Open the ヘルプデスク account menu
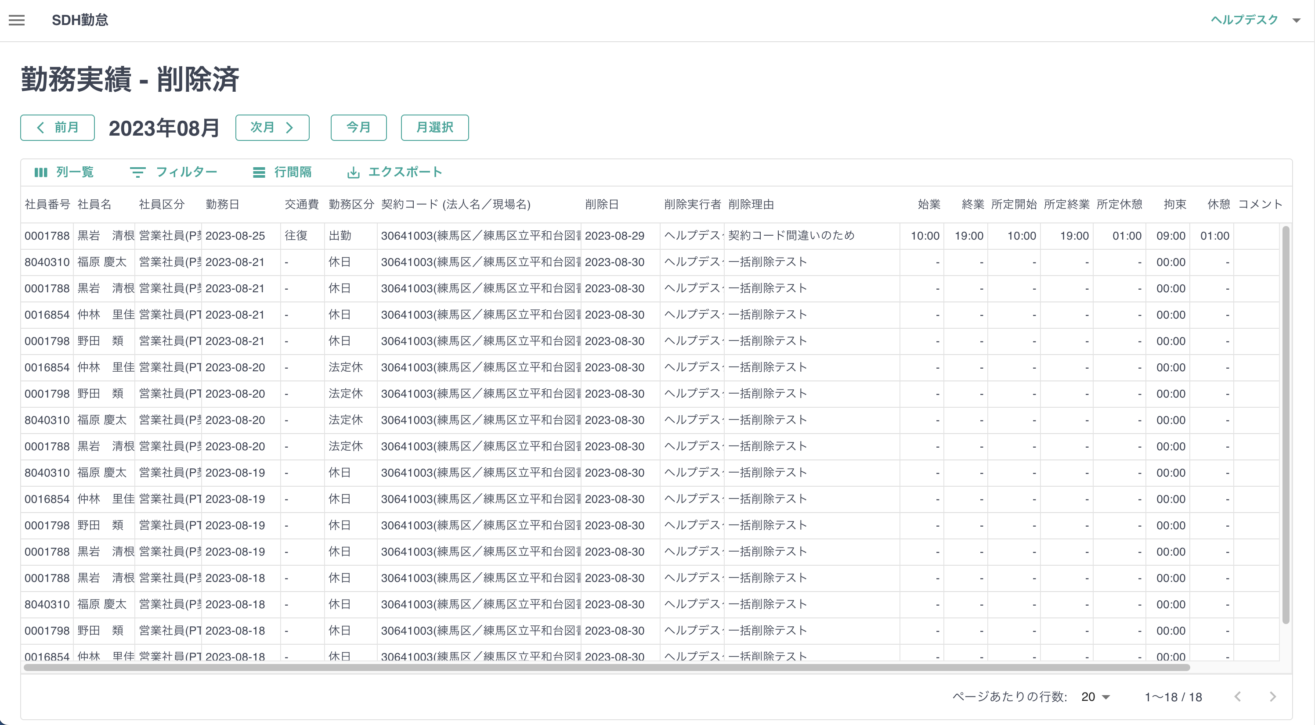1315x725 pixels. [x=1245, y=20]
